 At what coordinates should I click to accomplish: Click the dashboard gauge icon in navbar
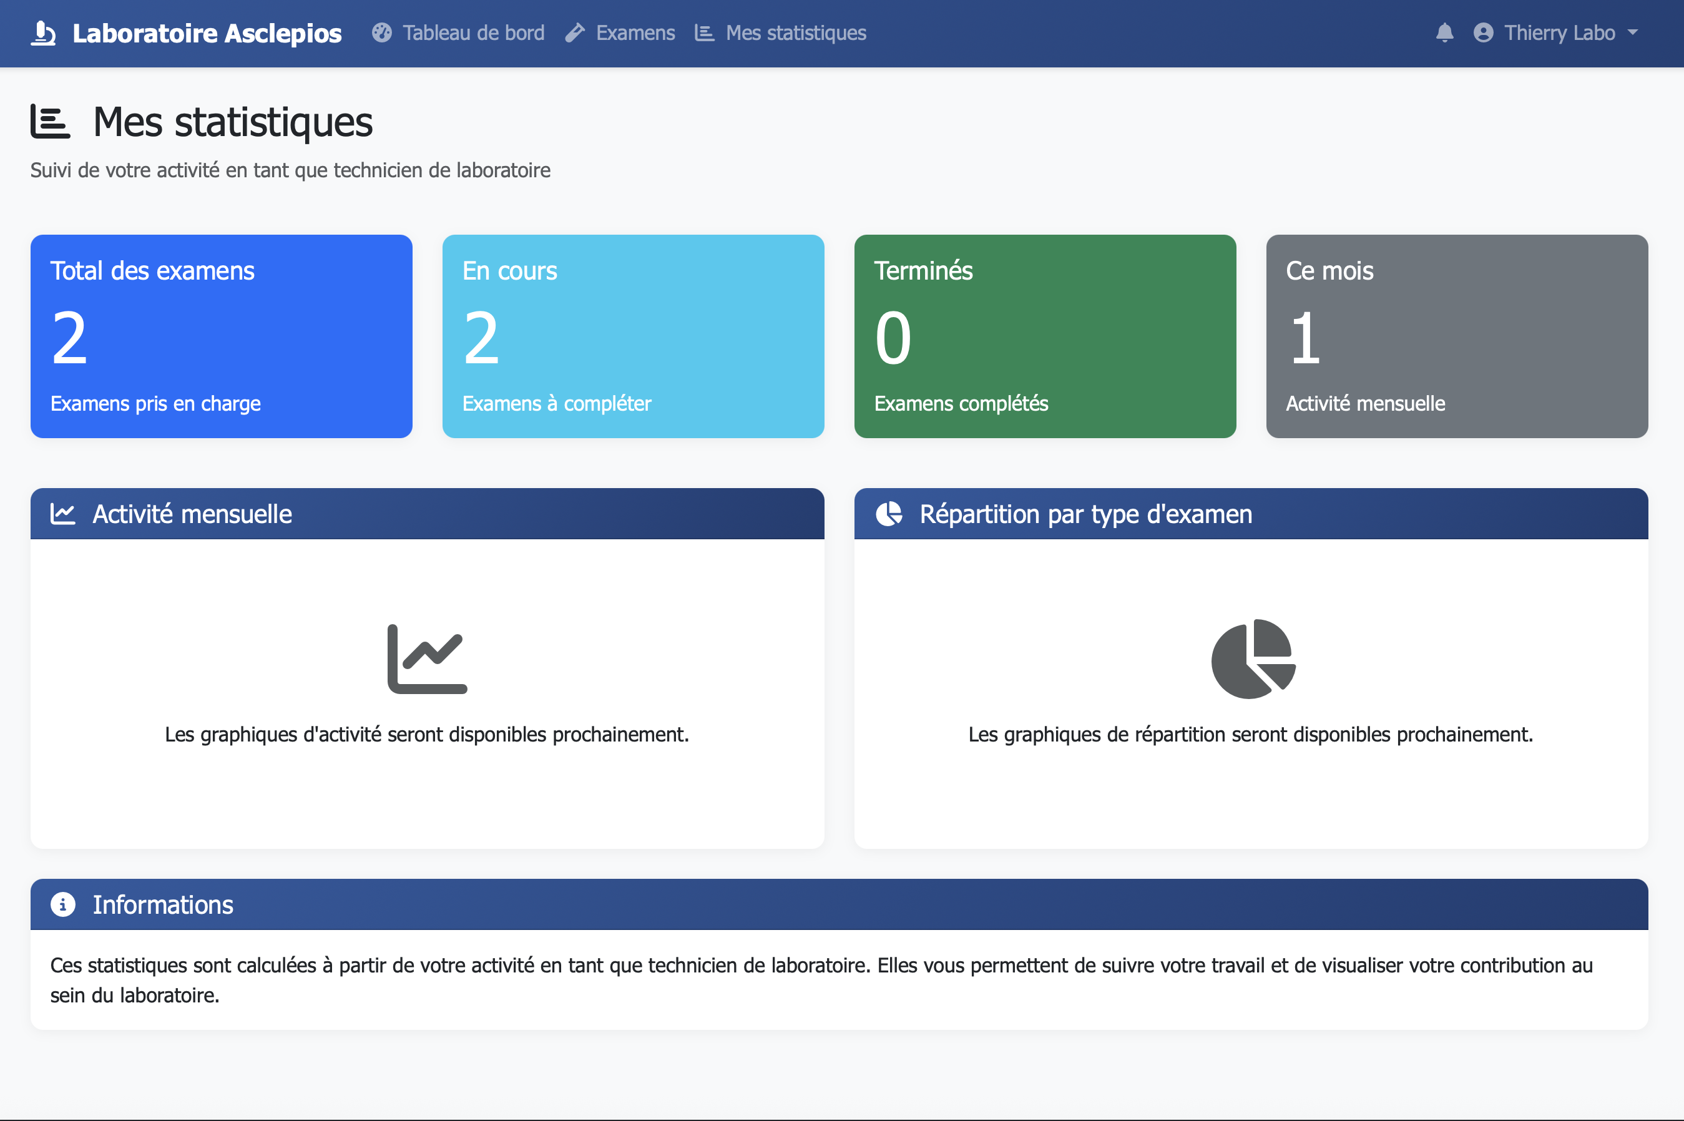(382, 33)
